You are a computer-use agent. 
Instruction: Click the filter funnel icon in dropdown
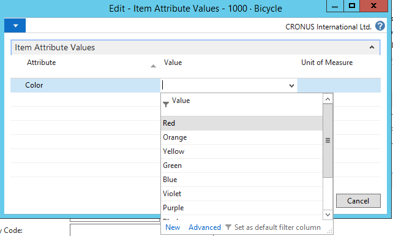166,104
